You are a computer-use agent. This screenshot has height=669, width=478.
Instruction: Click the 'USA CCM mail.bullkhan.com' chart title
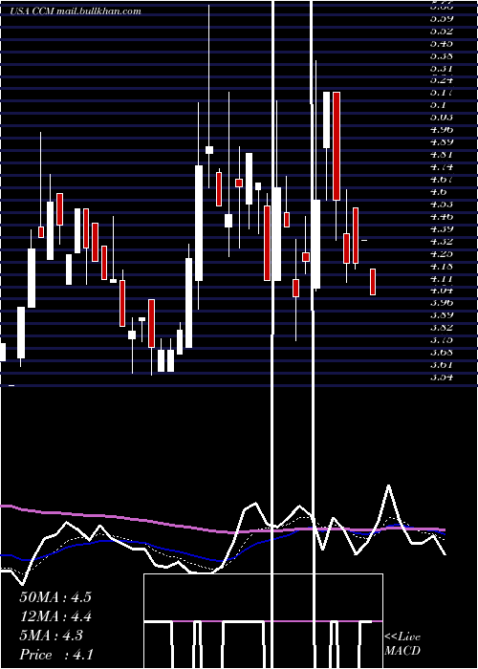pyautogui.click(x=76, y=11)
